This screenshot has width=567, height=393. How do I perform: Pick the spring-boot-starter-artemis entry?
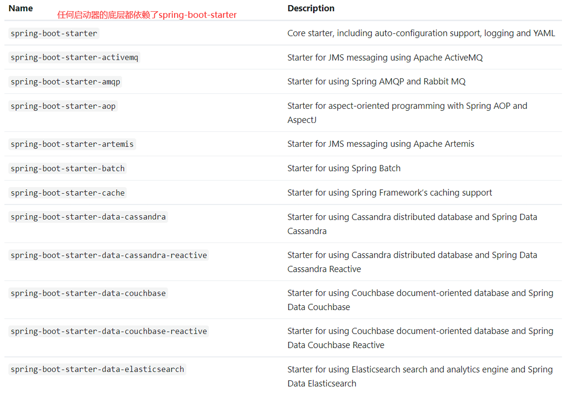coord(72,144)
